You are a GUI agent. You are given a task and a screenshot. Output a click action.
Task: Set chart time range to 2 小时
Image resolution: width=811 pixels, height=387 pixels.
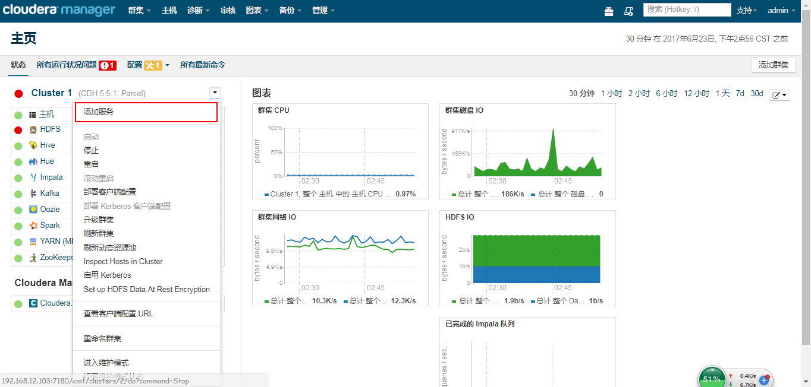click(639, 94)
